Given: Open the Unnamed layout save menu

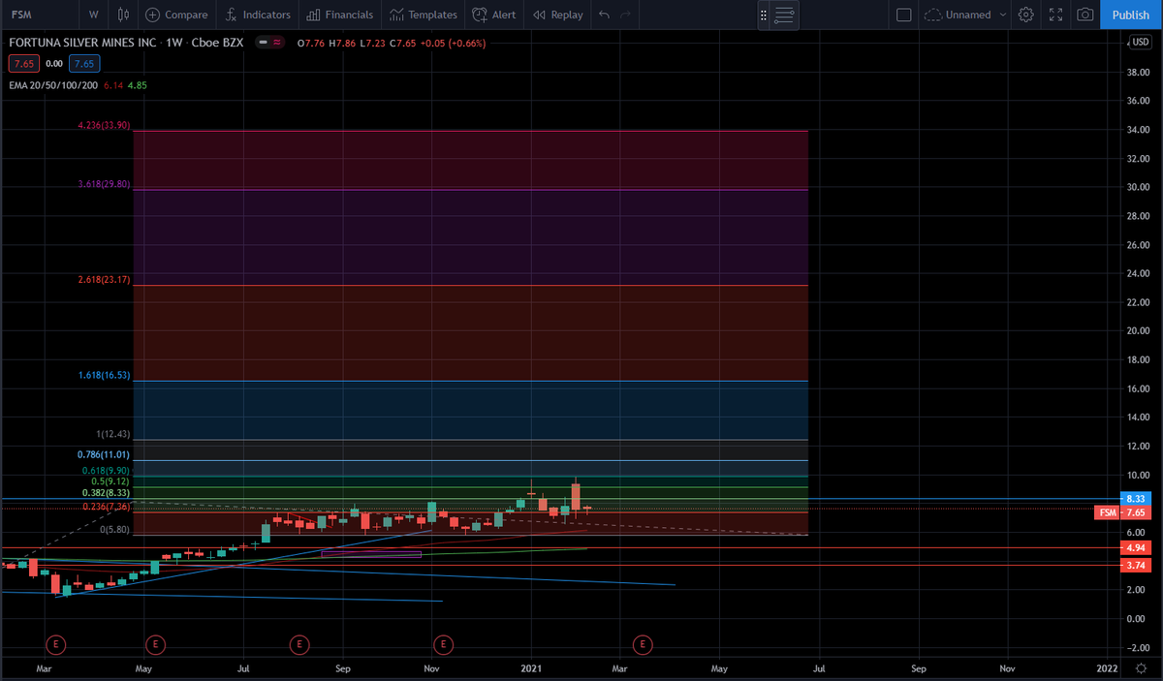Looking at the screenshot, I should [958, 15].
